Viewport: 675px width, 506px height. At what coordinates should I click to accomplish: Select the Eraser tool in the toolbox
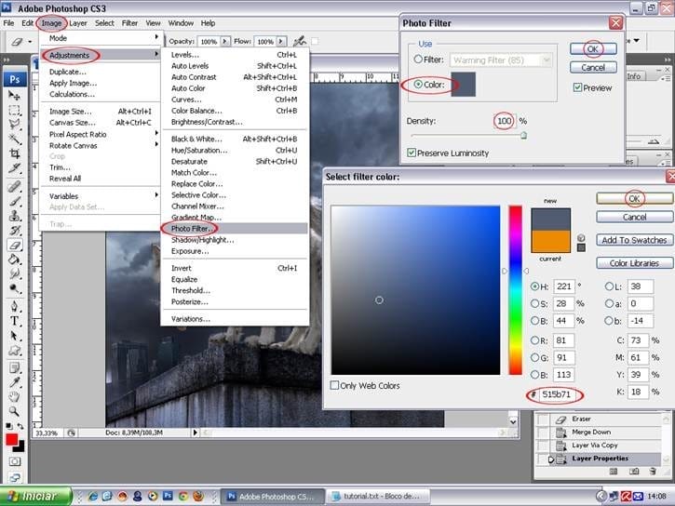14,245
